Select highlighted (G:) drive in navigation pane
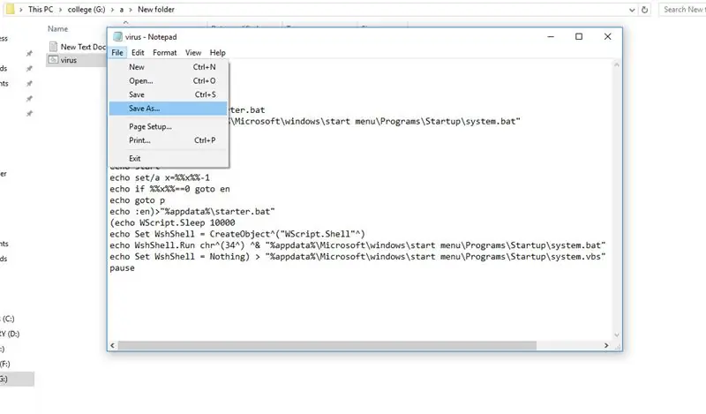Viewport: 706px width, 414px height. [x=16, y=380]
